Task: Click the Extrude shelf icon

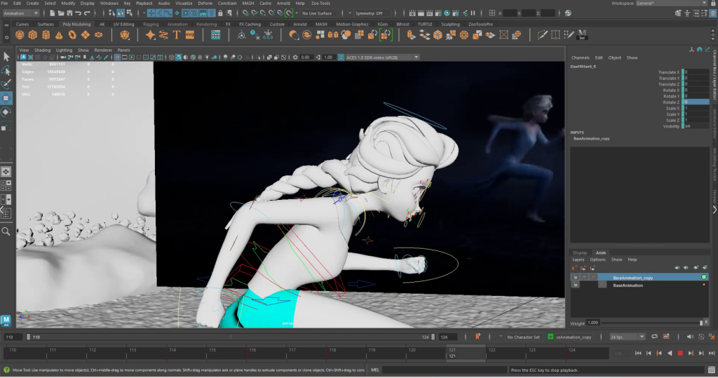Action: pyautogui.click(x=411, y=35)
